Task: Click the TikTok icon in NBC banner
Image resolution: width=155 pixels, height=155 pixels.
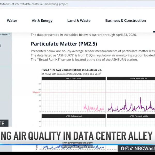Action: click(131, 148)
